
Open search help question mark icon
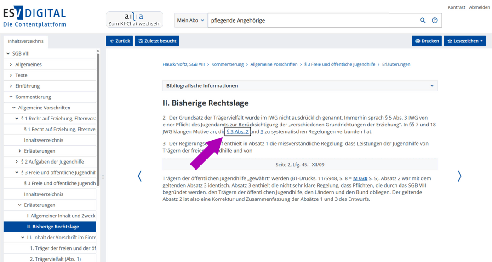(435, 20)
